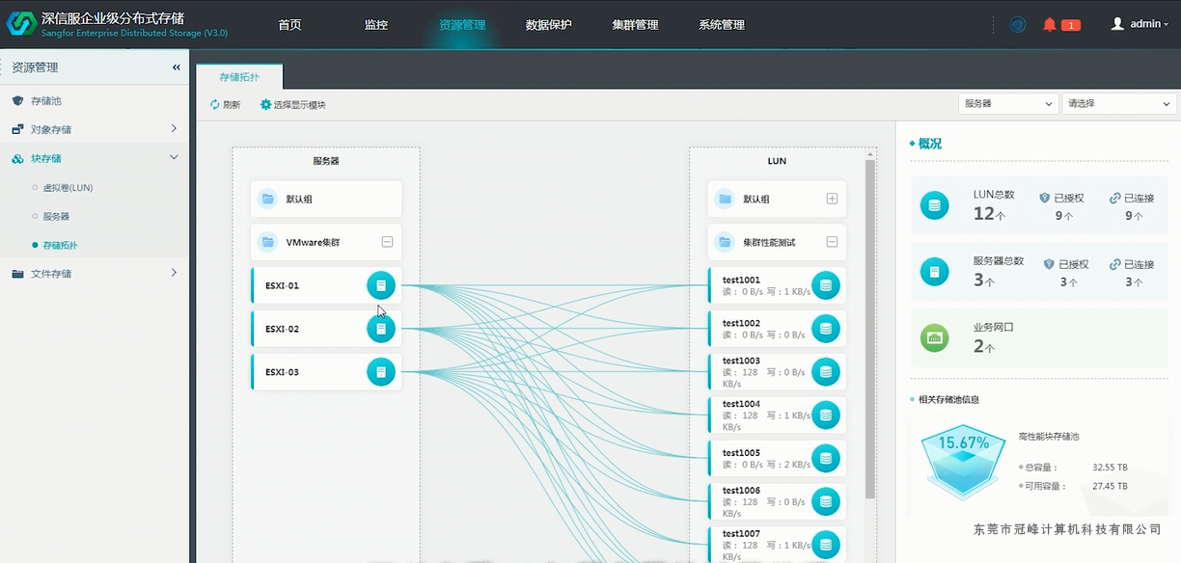The height and width of the screenshot is (563, 1181).
Task: Click the test1001 LUN disk icon
Action: tap(825, 285)
